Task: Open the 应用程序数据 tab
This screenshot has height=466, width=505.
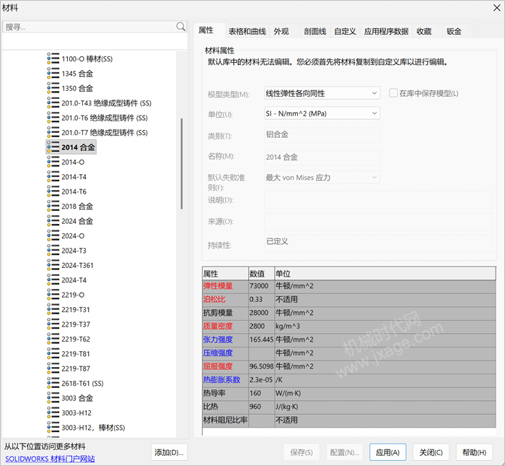Action: pos(386,31)
